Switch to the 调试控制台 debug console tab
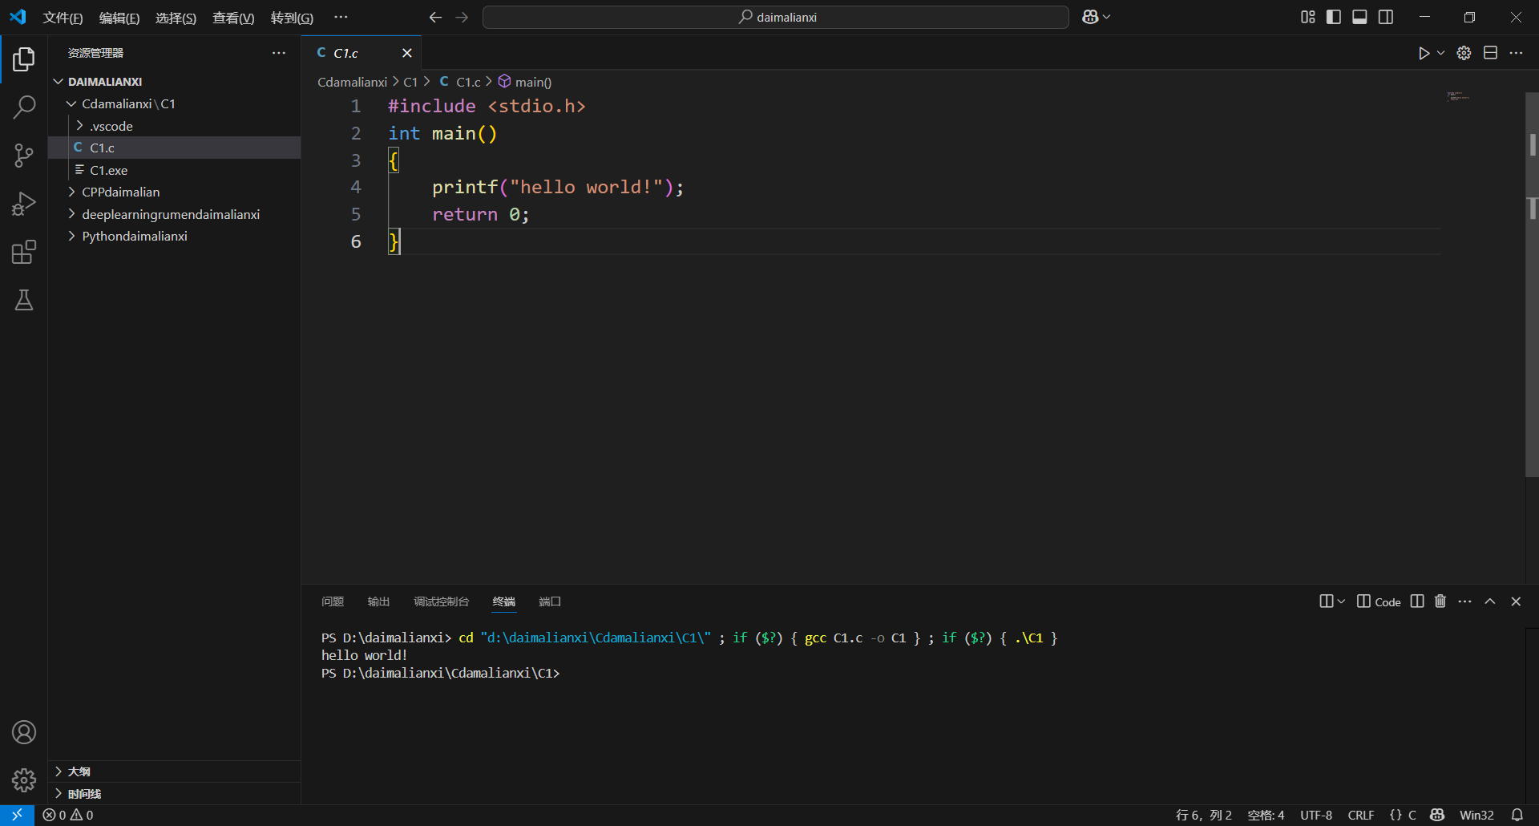 click(x=441, y=601)
